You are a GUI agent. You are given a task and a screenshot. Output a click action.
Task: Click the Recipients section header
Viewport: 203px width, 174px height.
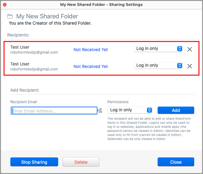(x=18, y=35)
